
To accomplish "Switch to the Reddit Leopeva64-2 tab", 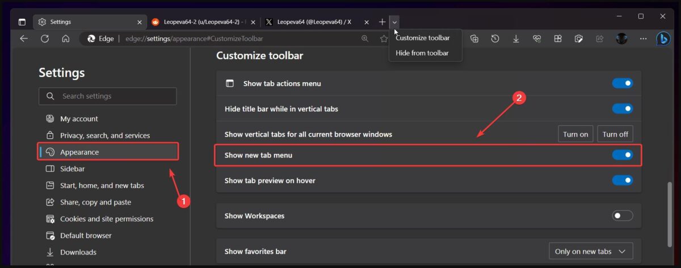I will (201, 22).
